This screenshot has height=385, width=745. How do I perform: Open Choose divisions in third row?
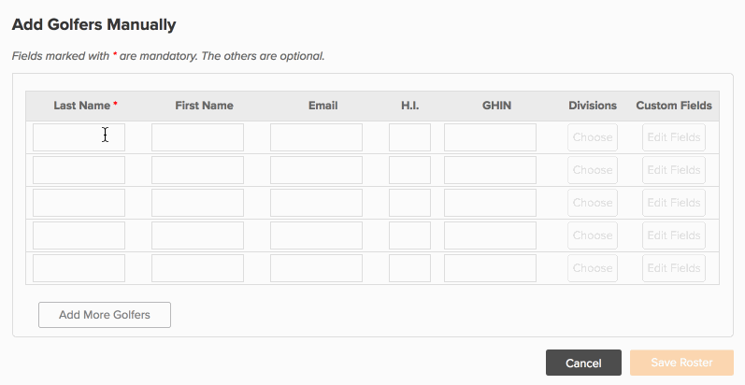pos(593,203)
